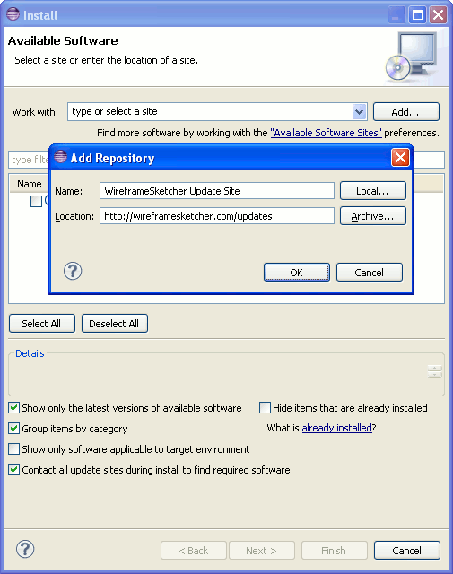
Task: Click the Eclipse icon in Add Repository title bar
Action: coord(60,157)
